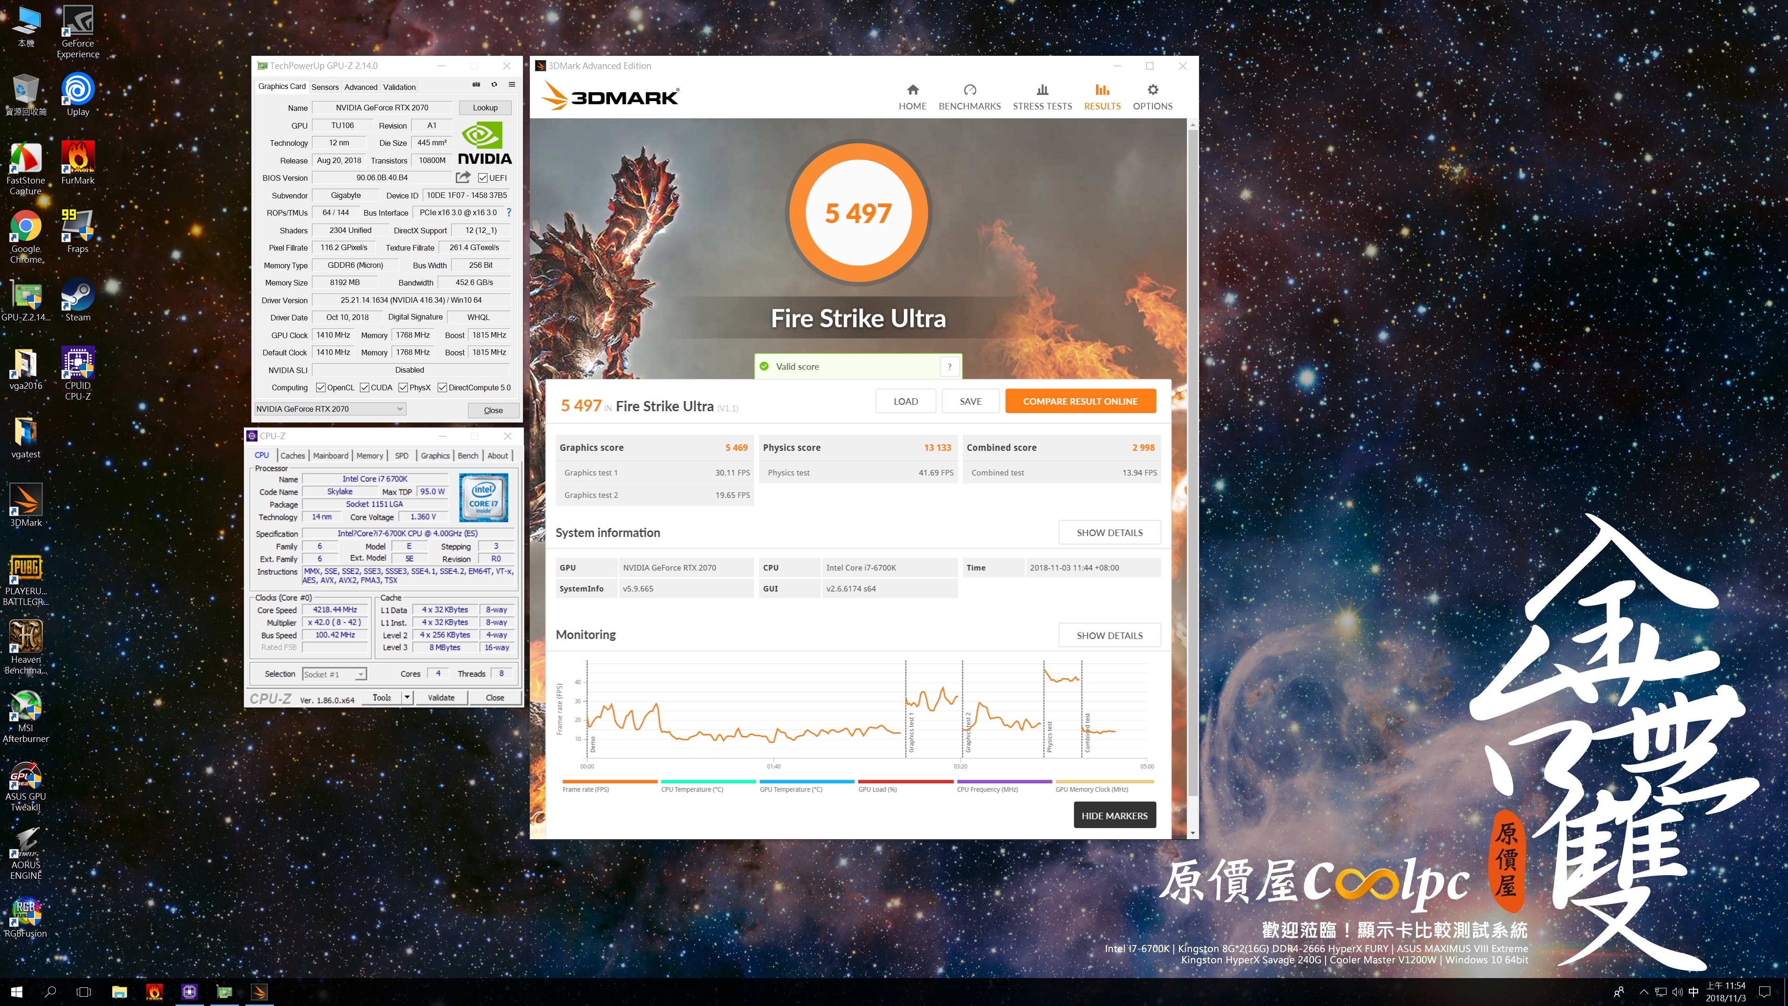Screen dimensions: 1788x1006
Task: Show hidden system tray icons chevron
Action: (1644, 992)
